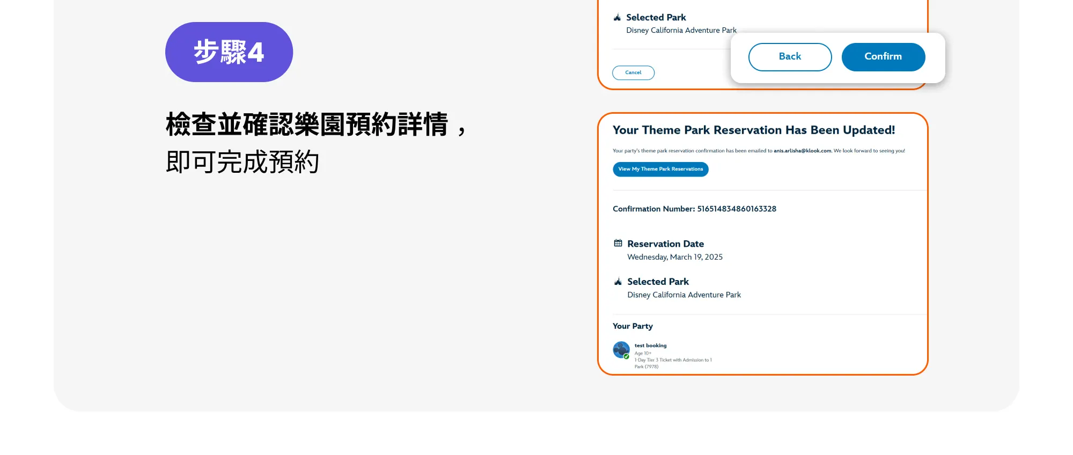Click the 檢查並確認樂園預約詳情 heading

[307, 124]
